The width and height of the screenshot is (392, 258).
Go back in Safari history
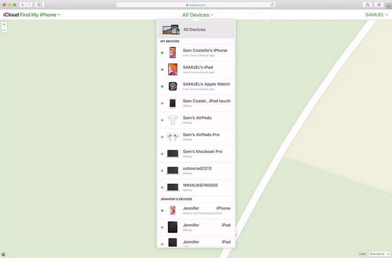pos(23,5)
